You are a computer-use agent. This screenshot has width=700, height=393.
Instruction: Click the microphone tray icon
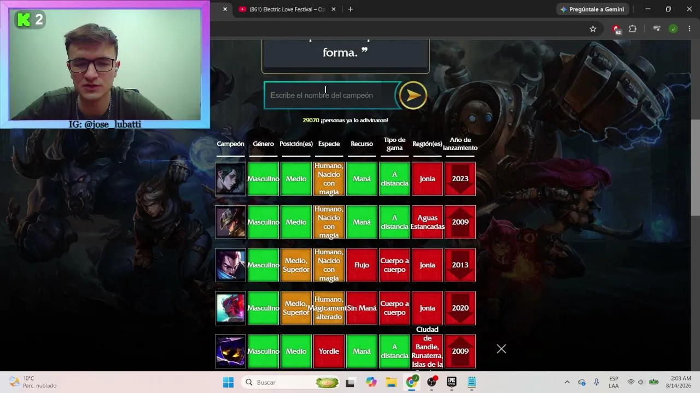tap(597, 382)
